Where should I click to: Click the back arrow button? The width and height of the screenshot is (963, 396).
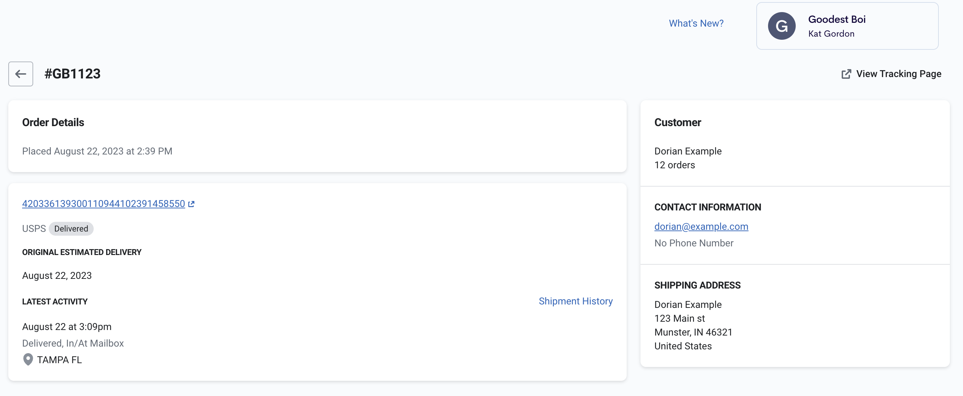point(20,74)
